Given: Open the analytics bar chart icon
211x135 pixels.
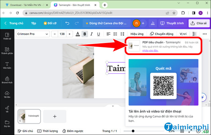Looking at the screenshot, I should click(x=153, y=23).
